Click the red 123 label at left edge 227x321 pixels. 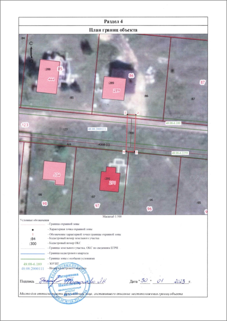click(24, 125)
